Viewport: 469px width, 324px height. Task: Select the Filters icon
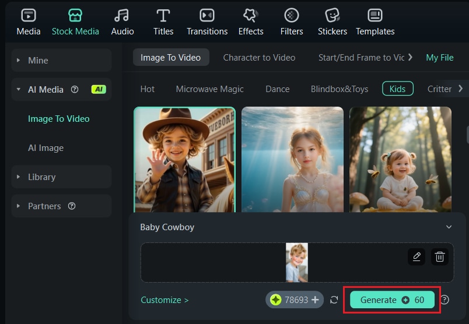coord(291,15)
